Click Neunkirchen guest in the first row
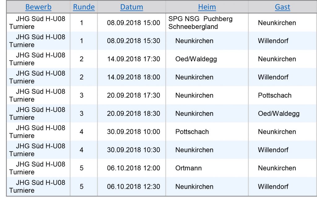This screenshot has height=220, width=317. click(x=277, y=23)
